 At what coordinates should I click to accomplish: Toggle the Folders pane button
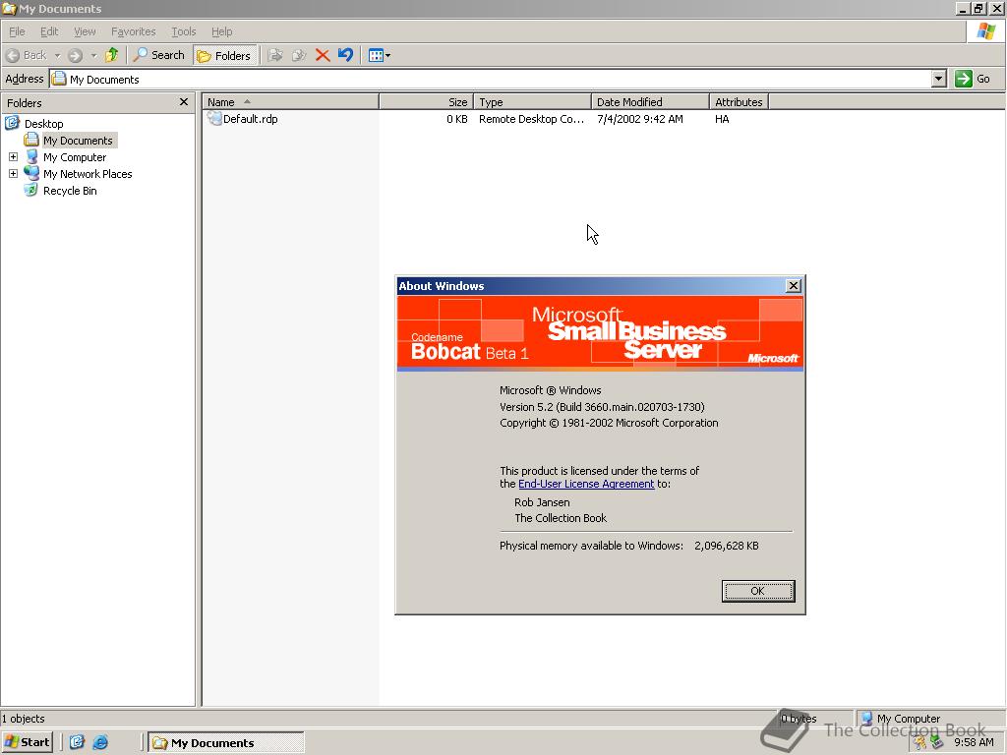tap(224, 55)
